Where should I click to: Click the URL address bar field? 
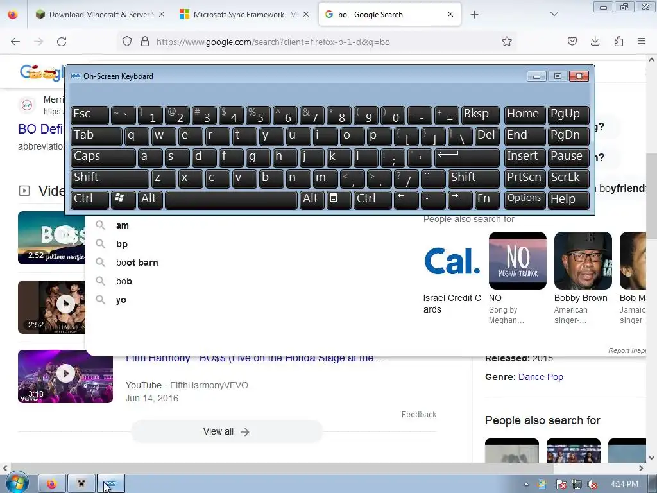317,42
